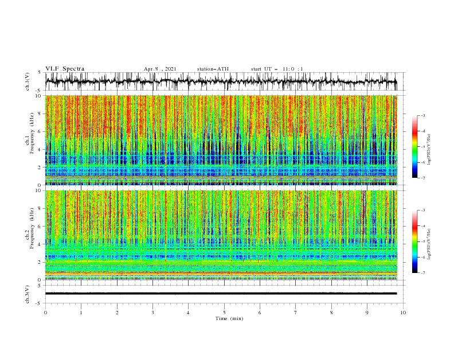
Task: Click inside the ch.1 spectrogram panel
Action: tap(221, 140)
